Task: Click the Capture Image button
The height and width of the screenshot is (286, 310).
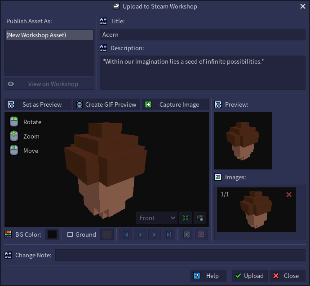Action: 175,104
